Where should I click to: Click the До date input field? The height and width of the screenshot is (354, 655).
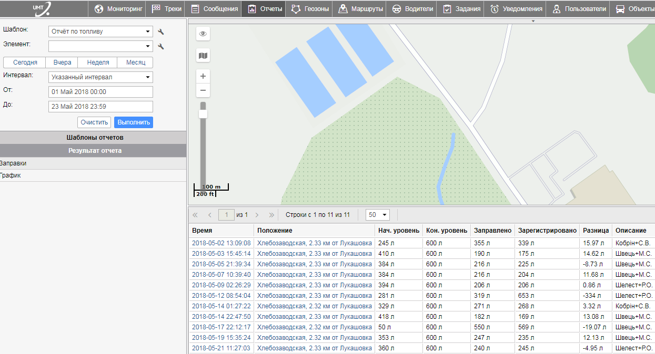coord(100,107)
